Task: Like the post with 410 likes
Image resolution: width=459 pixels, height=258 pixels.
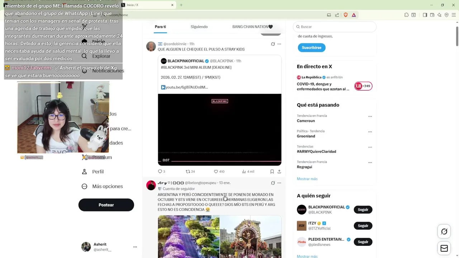Action: [219, 171]
